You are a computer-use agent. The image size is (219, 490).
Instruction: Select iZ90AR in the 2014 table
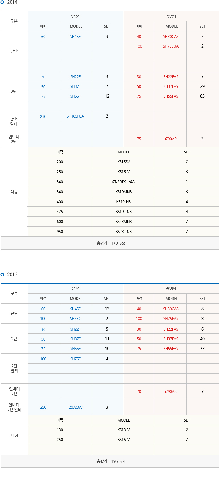tap(171, 139)
